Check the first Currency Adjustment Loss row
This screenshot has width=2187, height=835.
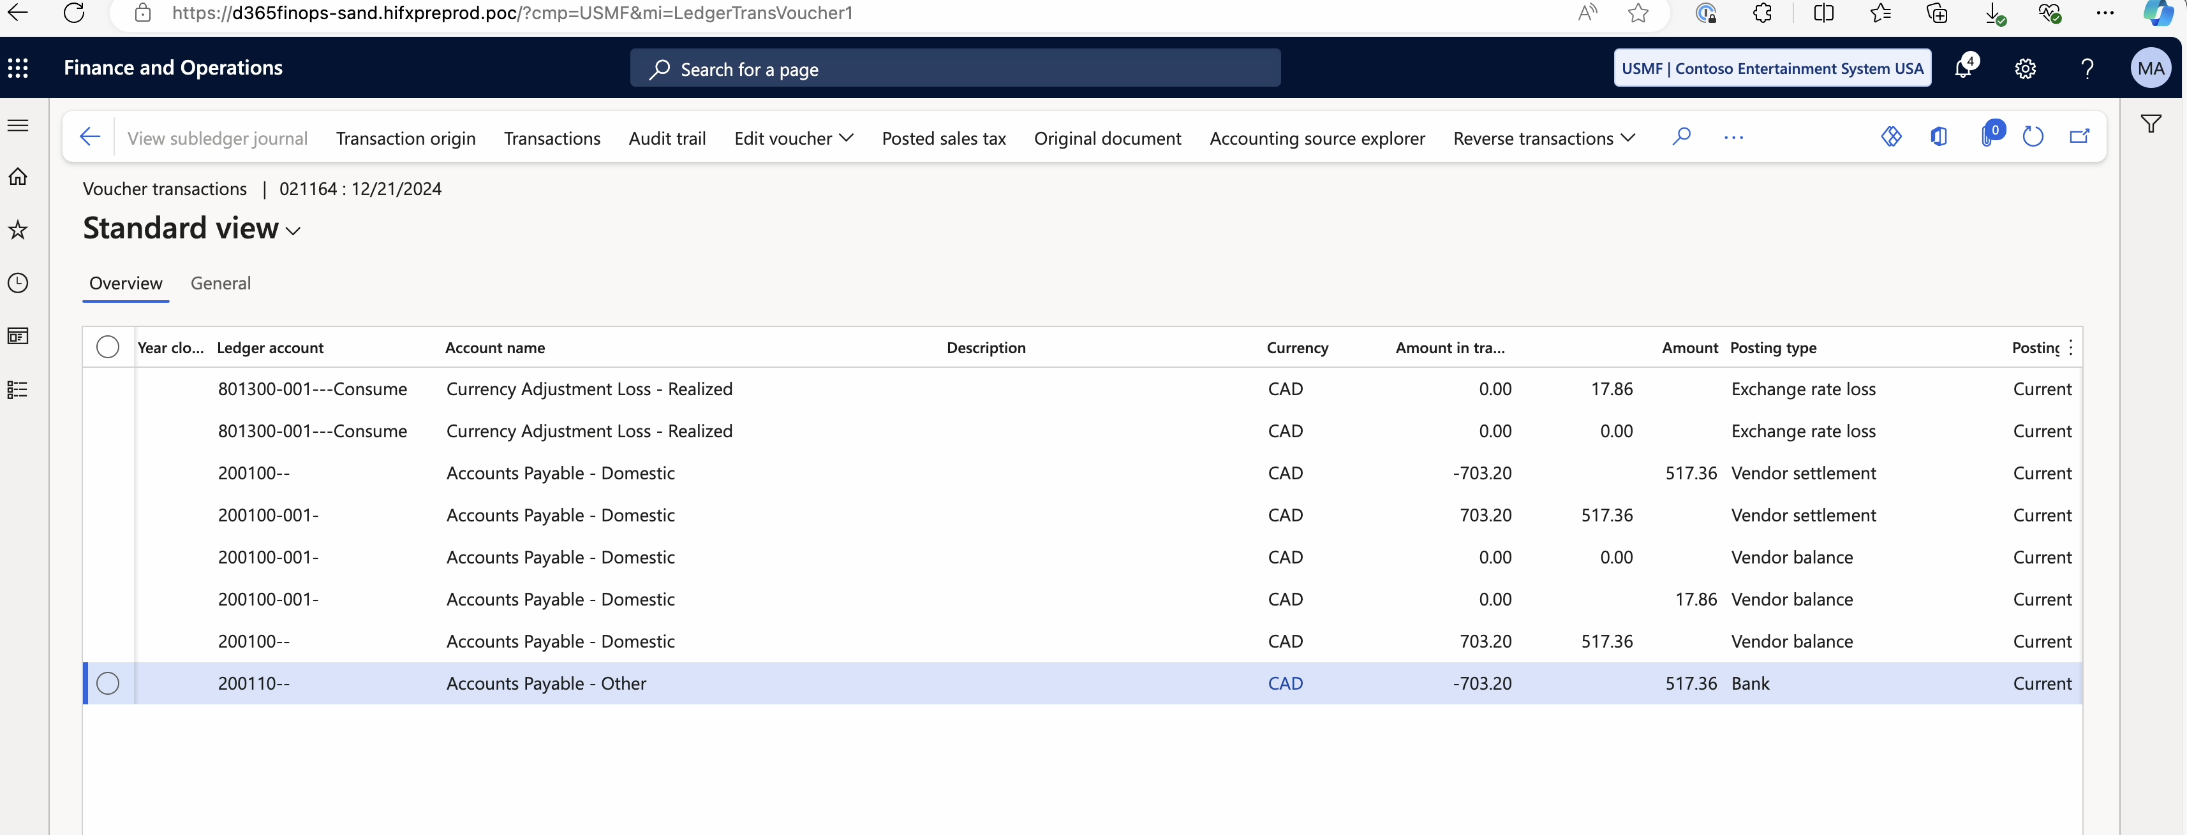(x=108, y=389)
